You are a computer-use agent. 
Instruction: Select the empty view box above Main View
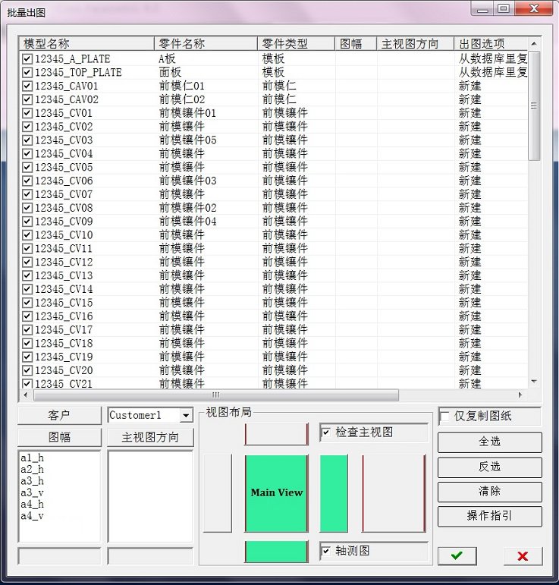click(x=276, y=434)
